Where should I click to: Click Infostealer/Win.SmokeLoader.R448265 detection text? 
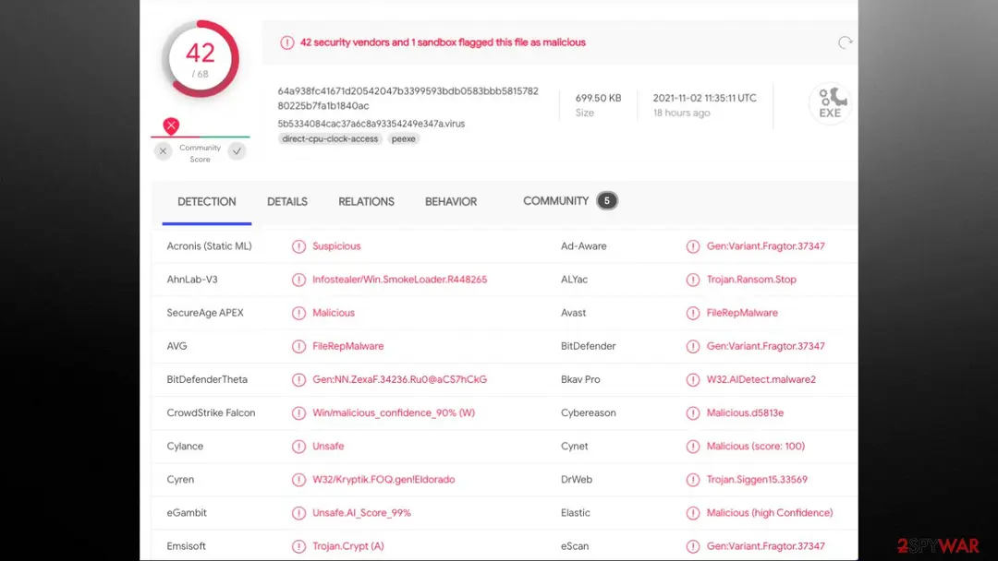400,280
